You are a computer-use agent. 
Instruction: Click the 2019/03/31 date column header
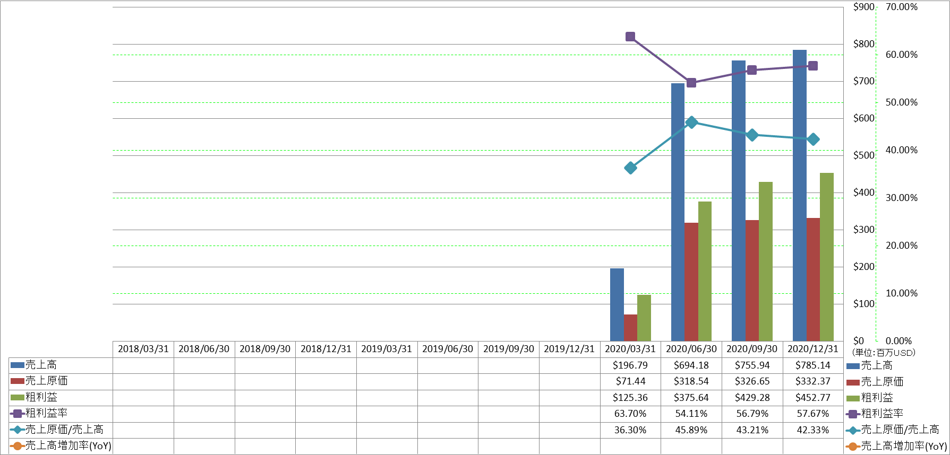pyautogui.click(x=387, y=349)
